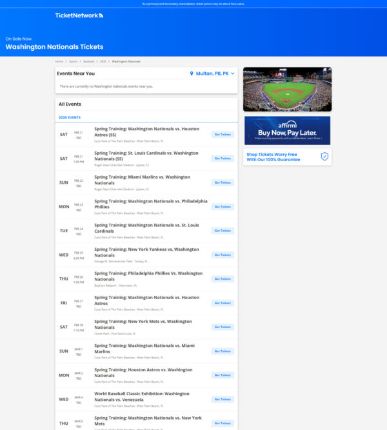Open the Home breadcrumb link
The width and height of the screenshot is (387, 430).
point(59,61)
